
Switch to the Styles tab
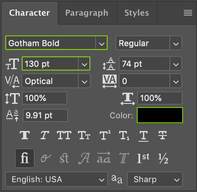137,13
